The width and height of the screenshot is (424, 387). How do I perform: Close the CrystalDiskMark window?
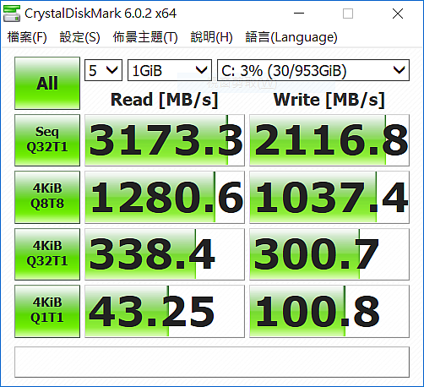click(x=398, y=14)
